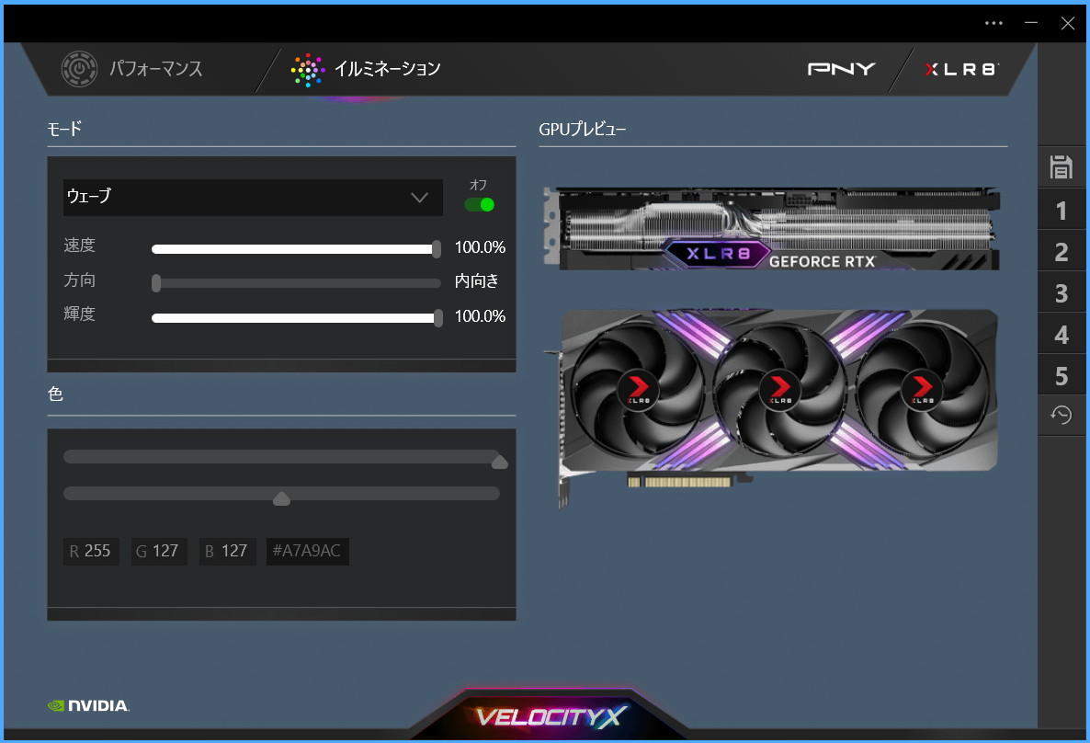
Task: Open the パフォーマンス tab
Action: 132,69
